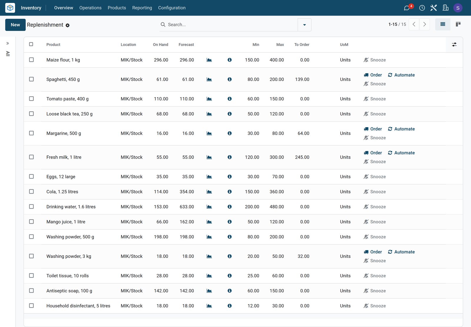
Task: Sort by the On Hand column header
Action: tap(160, 45)
